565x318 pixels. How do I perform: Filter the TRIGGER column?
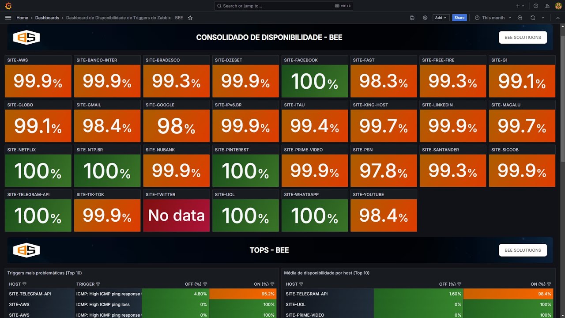tap(98, 284)
